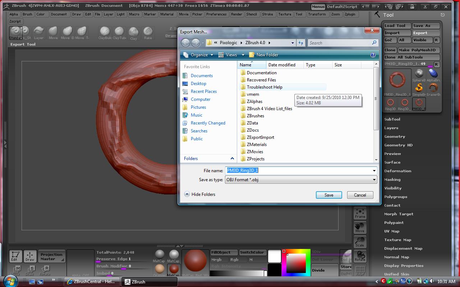Select the Standard brush thumbnail
460x287 pixels.
pos(15,33)
